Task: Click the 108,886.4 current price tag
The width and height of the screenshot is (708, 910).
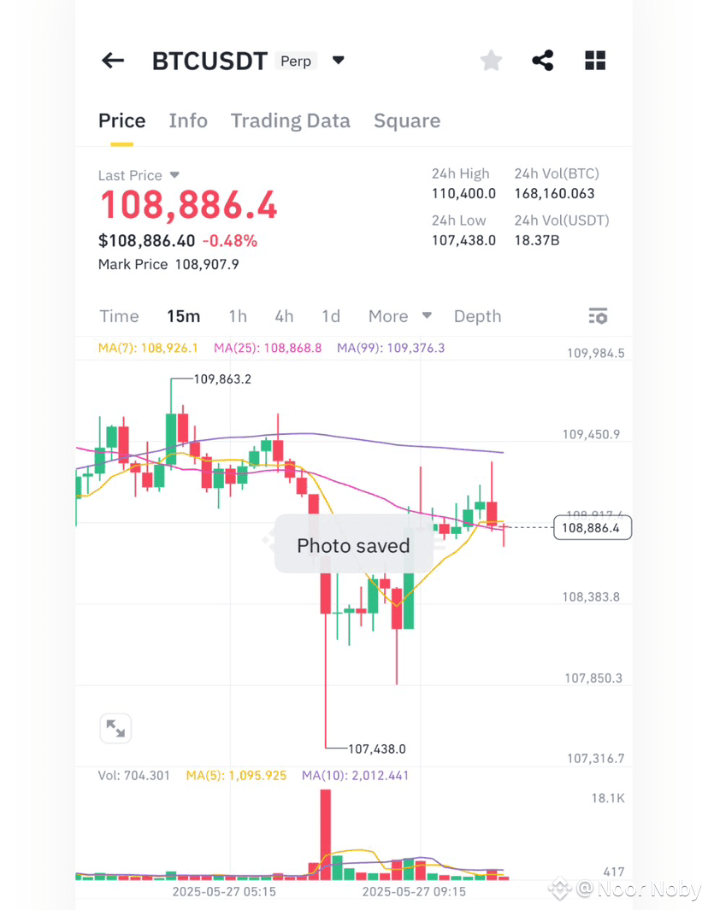Action: [593, 528]
